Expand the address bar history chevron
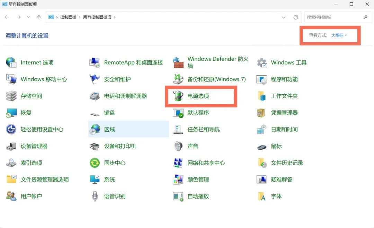Screen dimensions: 374x228 point(284,17)
